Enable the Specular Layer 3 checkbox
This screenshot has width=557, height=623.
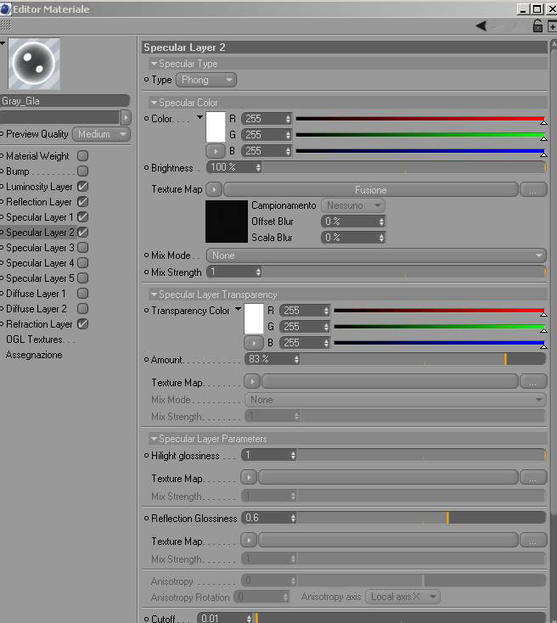pyautogui.click(x=82, y=248)
